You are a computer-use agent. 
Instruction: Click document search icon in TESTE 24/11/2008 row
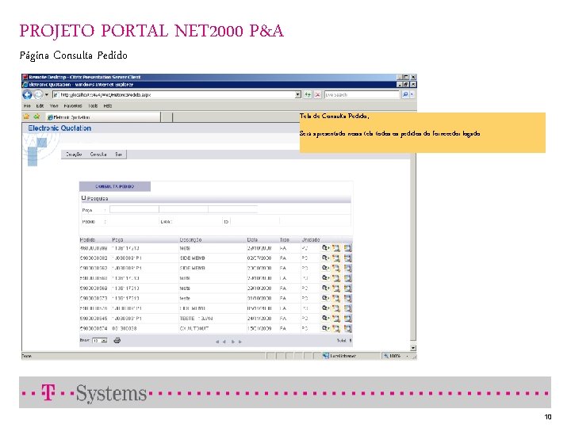(x=335, y=319)
